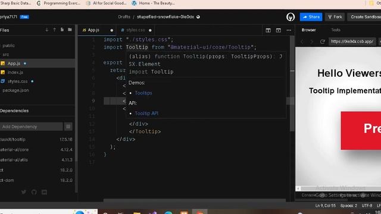Click the Add Dependency input field
The height and width of the screenshot is (214, 381).
coord(31,127)
